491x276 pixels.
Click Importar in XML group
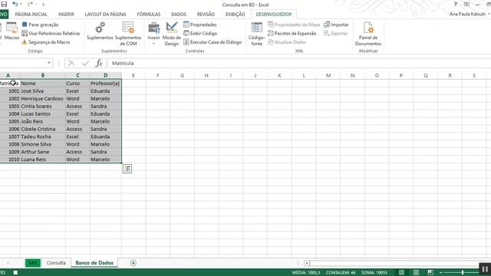coord(336,25)
